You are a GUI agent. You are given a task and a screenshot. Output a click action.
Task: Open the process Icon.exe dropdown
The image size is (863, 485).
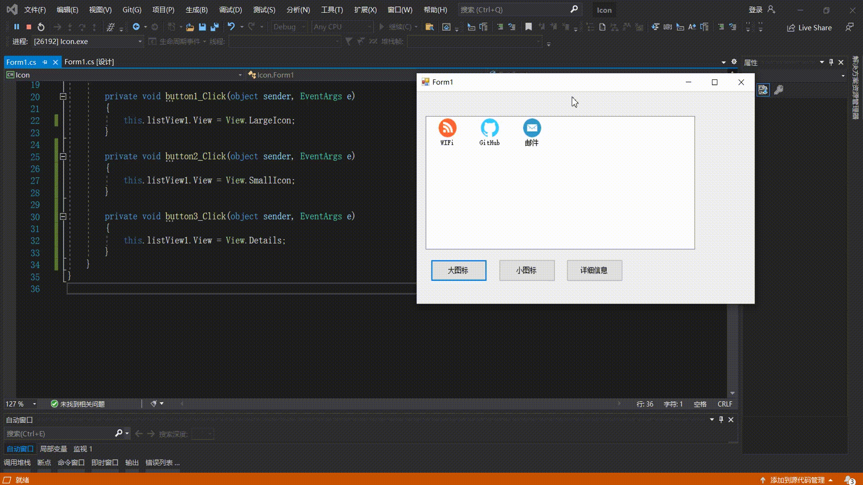[x=140, y=41]
